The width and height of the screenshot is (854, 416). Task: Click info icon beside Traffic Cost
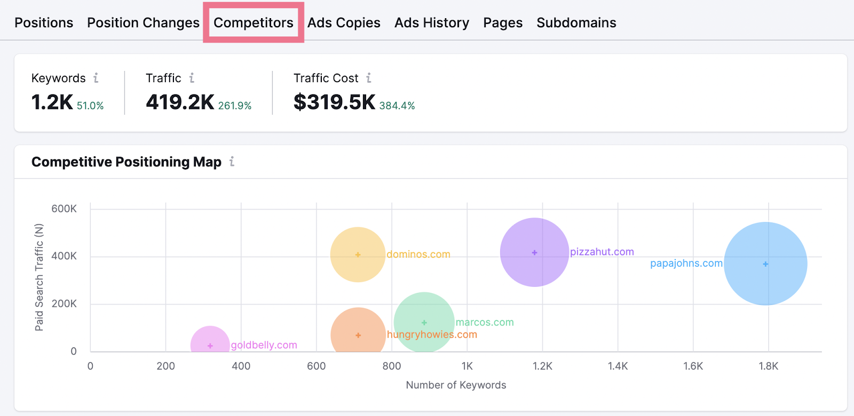369,78
